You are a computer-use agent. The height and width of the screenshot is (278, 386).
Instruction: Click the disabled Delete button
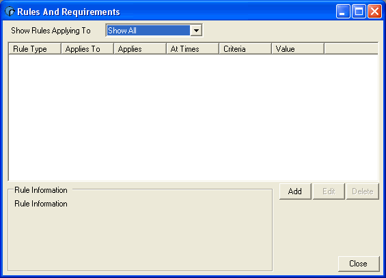(363, 191)
